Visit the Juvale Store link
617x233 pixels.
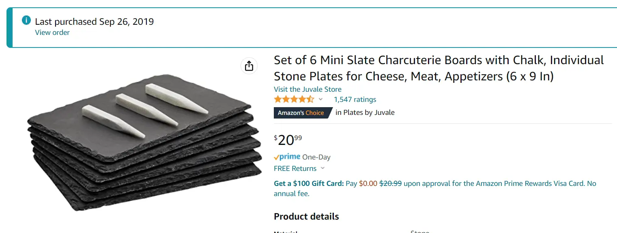[308, 89]
